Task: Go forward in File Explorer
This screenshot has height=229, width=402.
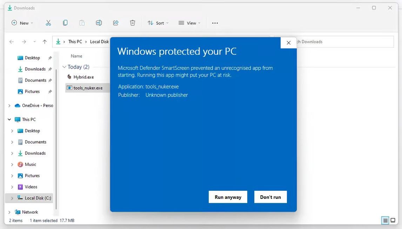Action: click(x=24, y=41)
